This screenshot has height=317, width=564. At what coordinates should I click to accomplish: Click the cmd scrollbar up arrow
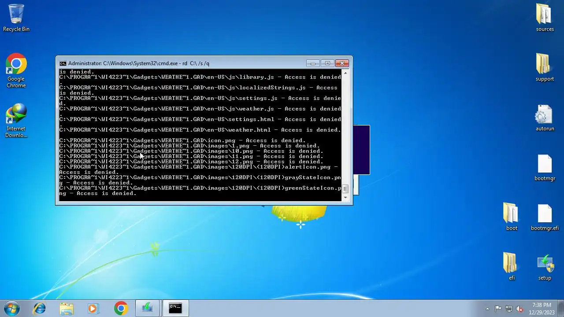coord(345,72)
